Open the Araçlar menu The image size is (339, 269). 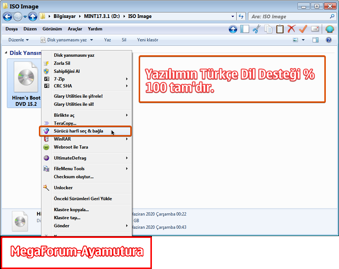75,29
